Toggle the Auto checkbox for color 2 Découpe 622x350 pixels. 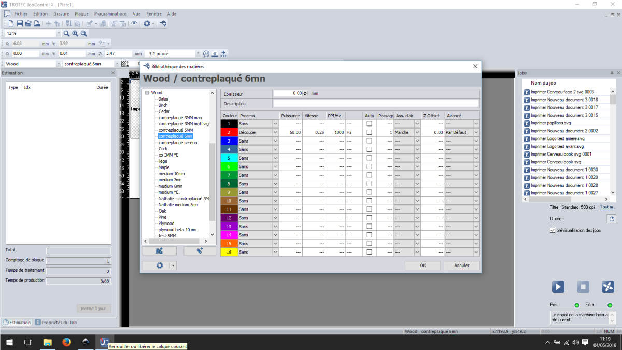[370, 132]
